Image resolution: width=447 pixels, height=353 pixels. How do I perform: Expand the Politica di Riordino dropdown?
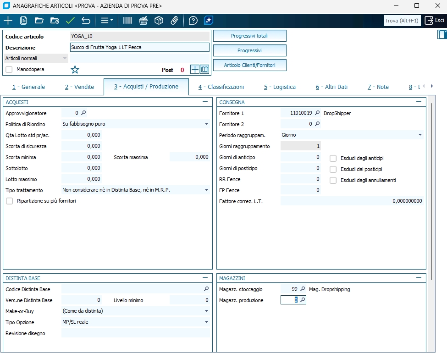(x=206, y=124)
